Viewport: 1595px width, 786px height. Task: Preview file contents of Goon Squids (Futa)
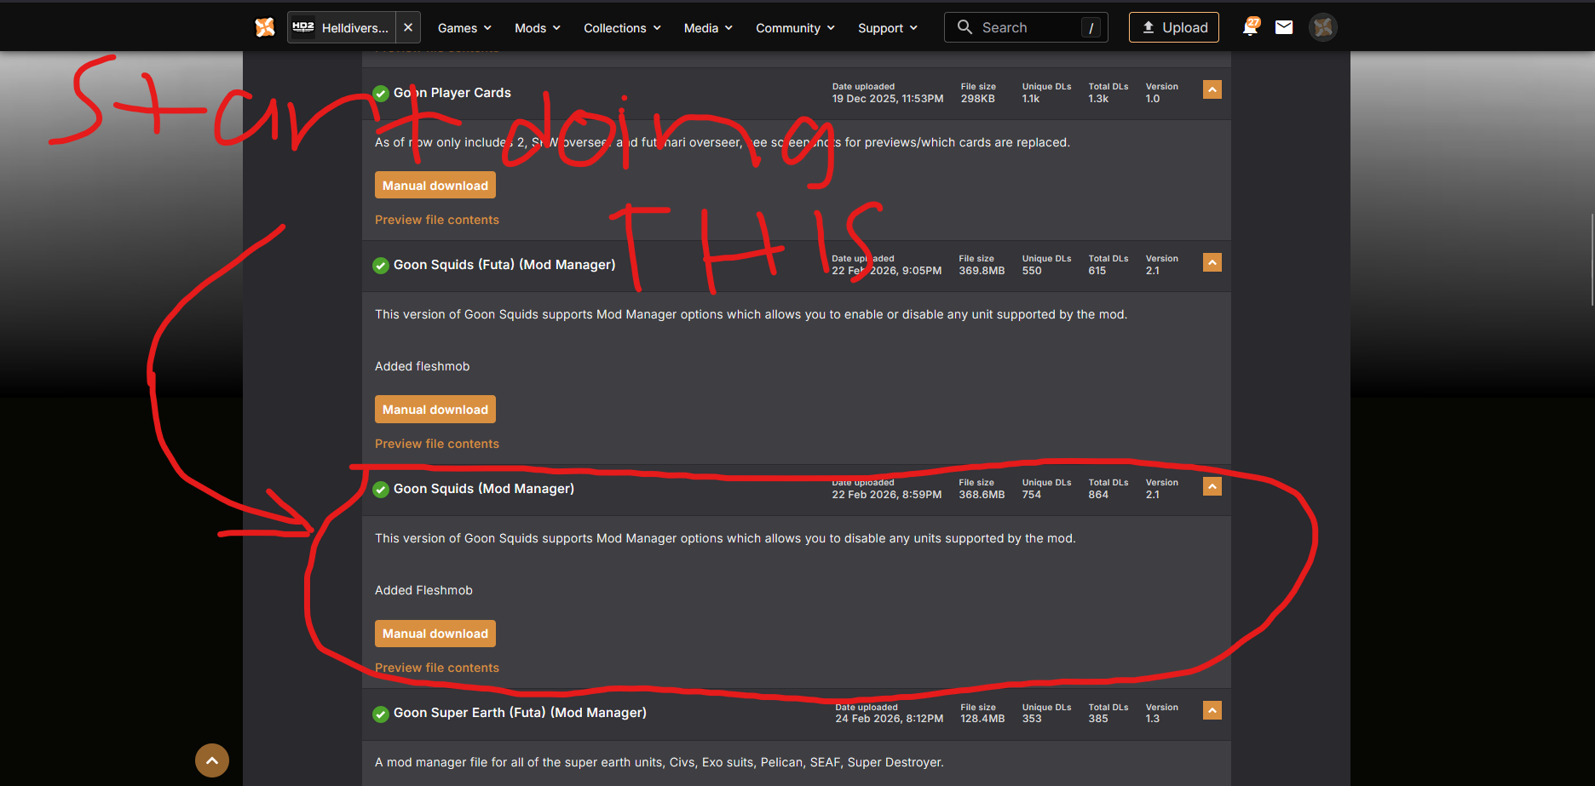pyautogui.click(x=437, y=444)
